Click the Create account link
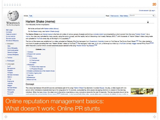 coord(144,11)
